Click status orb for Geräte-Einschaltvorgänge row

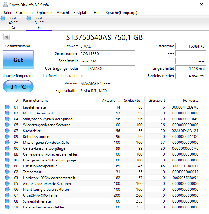click(x=7, y=148)
